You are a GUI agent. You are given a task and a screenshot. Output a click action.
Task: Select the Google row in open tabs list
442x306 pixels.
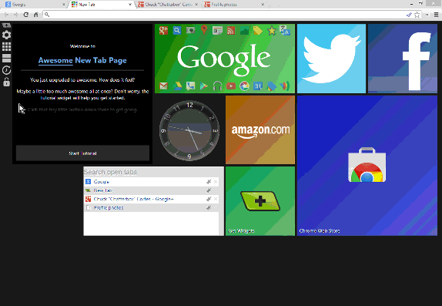click(x=151, y=182)
